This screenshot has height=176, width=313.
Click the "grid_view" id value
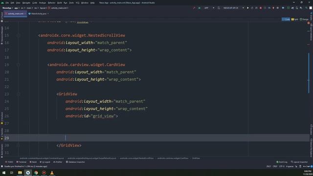point(103,116)
